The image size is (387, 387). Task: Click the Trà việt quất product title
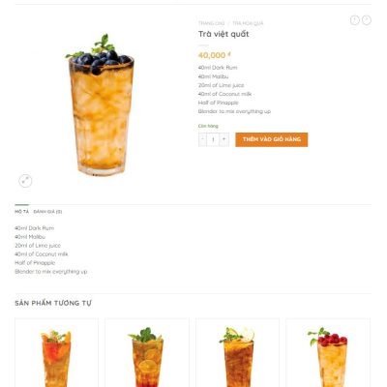click(223, 34)
